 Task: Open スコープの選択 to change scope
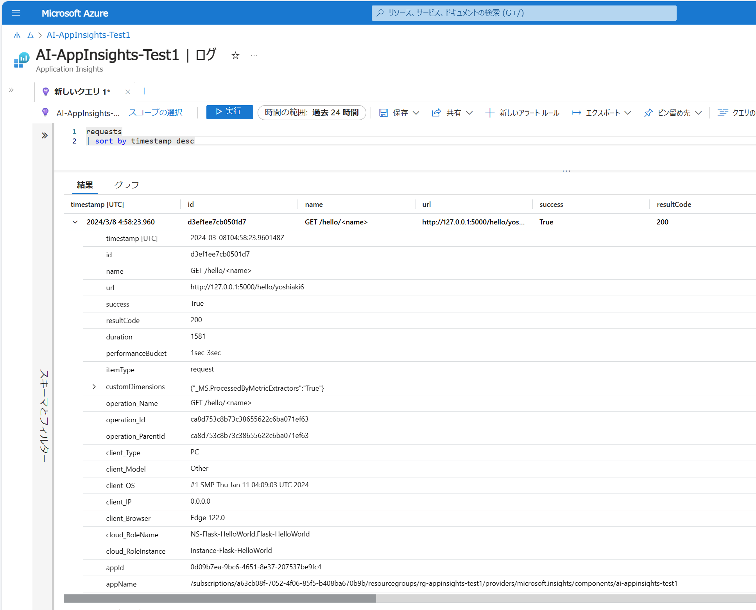tap(155, 113)
